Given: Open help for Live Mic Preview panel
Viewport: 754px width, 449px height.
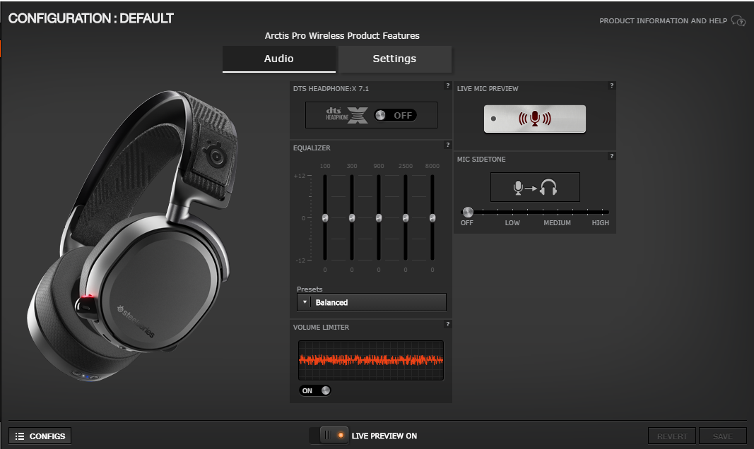Looking at the screenshot, I should coord(612,85).
